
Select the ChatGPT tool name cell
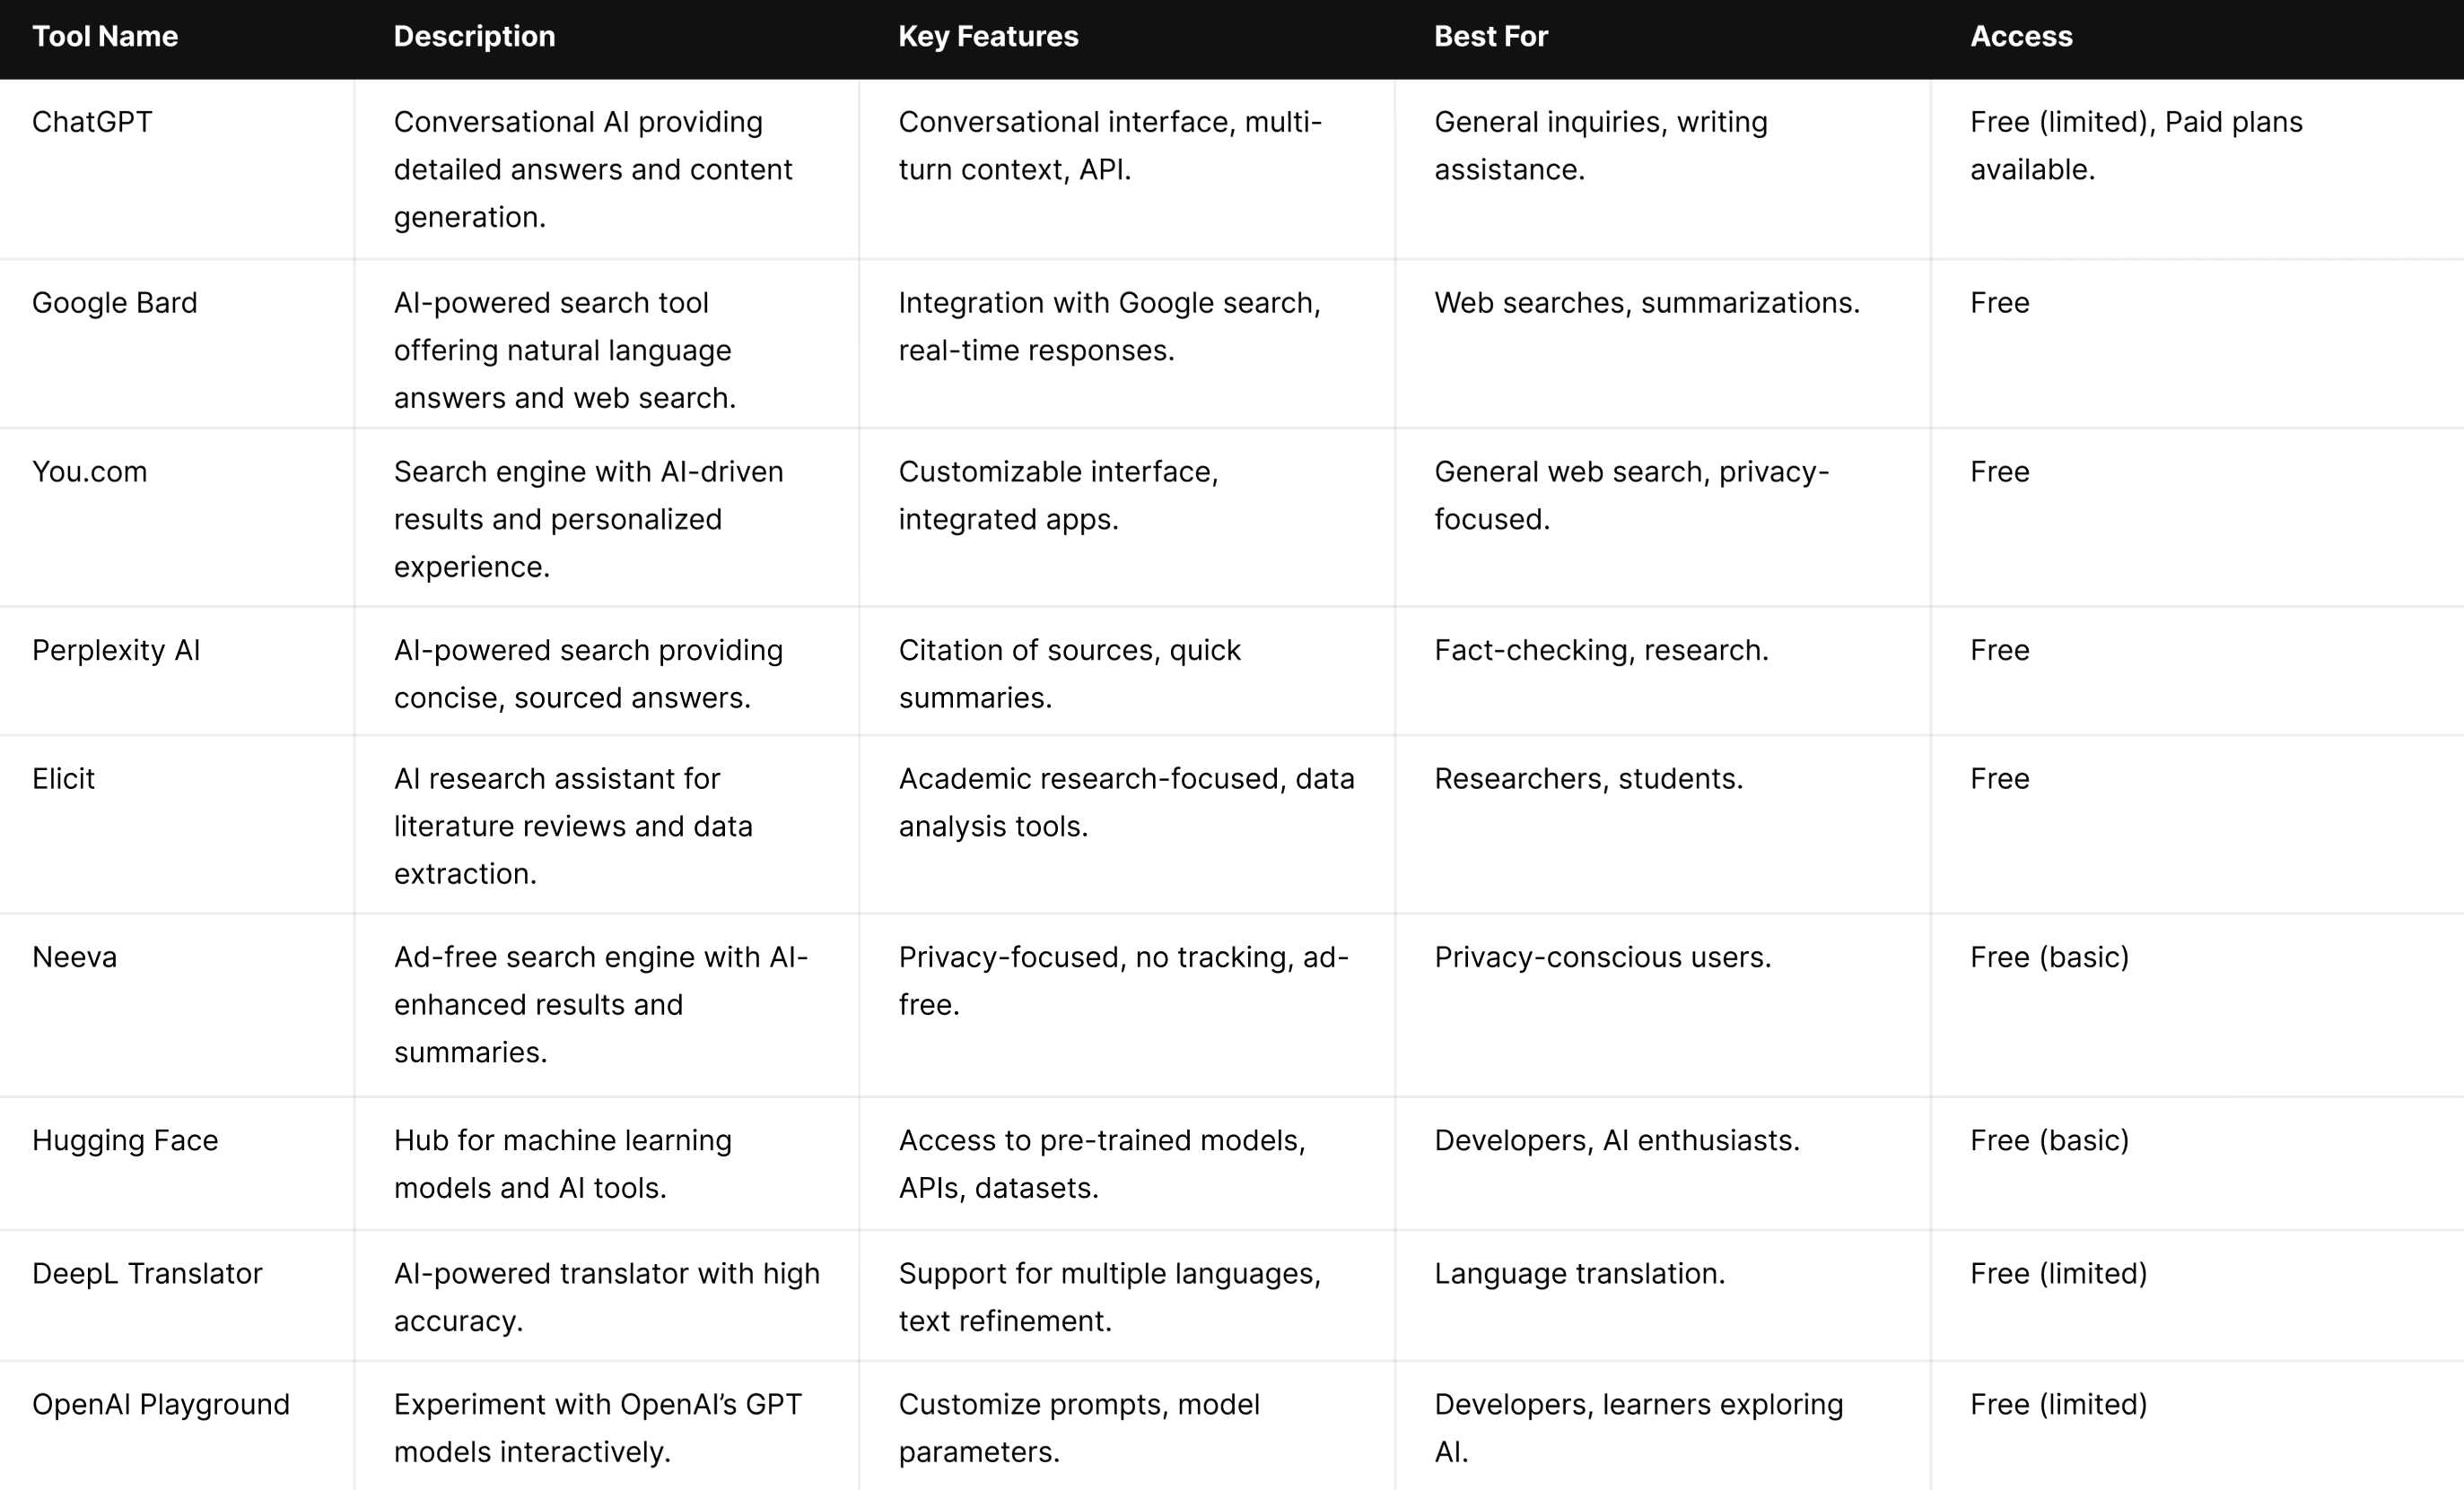click(x=92, y=122)
